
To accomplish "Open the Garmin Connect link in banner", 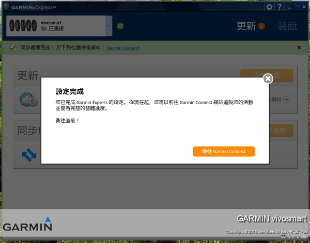I will [x=123, y=48].
